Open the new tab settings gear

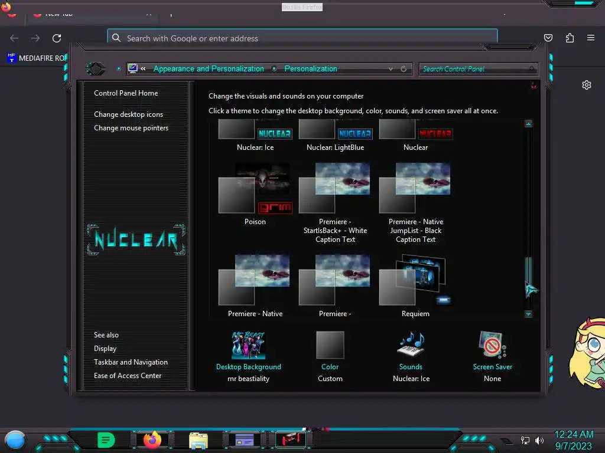(x=587, y=85)
